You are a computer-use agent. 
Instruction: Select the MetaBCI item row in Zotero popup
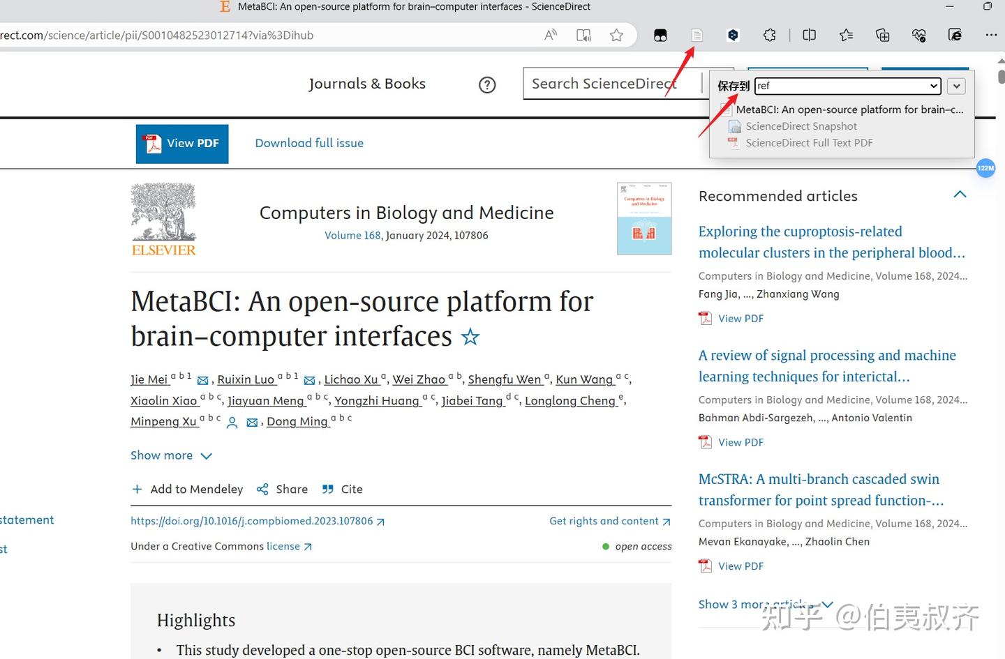coord(842,109)
